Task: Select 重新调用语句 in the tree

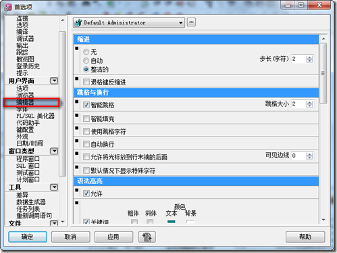Action: [x=34, y=216]
